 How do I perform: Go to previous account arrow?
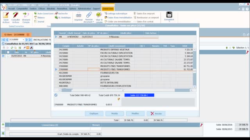7,40
